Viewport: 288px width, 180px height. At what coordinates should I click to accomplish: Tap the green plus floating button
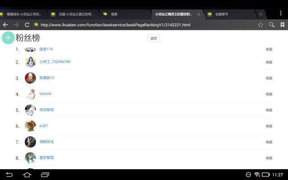coord(8,38)
